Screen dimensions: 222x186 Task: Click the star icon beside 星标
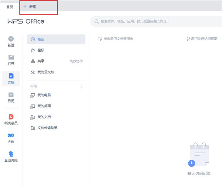[x=33, y=50]
